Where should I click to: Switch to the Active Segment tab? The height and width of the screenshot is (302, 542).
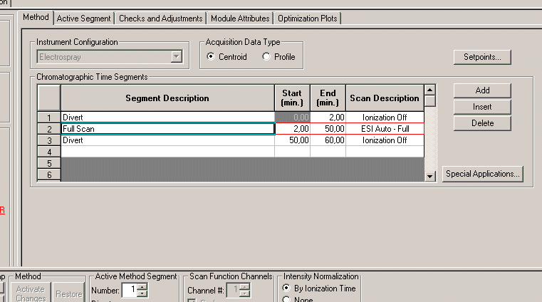click(x=84, y=18)
